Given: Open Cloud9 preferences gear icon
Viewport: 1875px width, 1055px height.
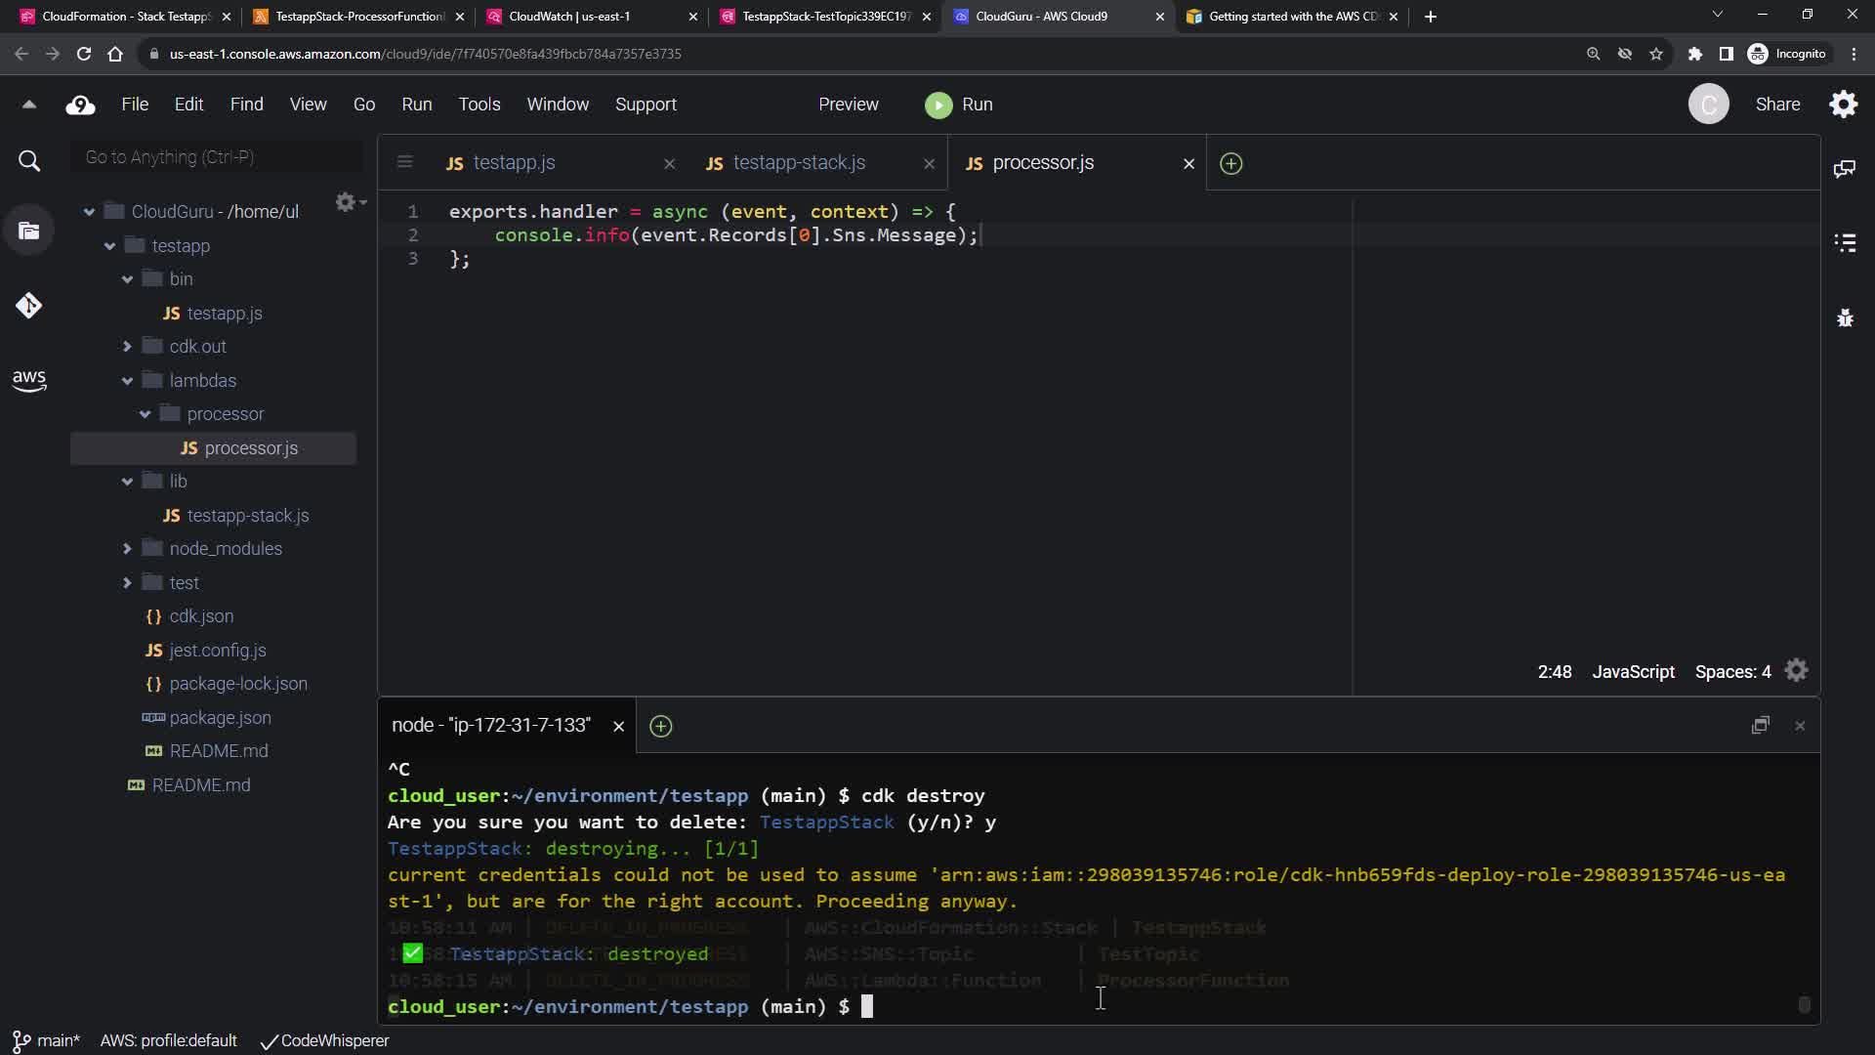Looking at the screenshot, I should click(x=1844, y=105).
